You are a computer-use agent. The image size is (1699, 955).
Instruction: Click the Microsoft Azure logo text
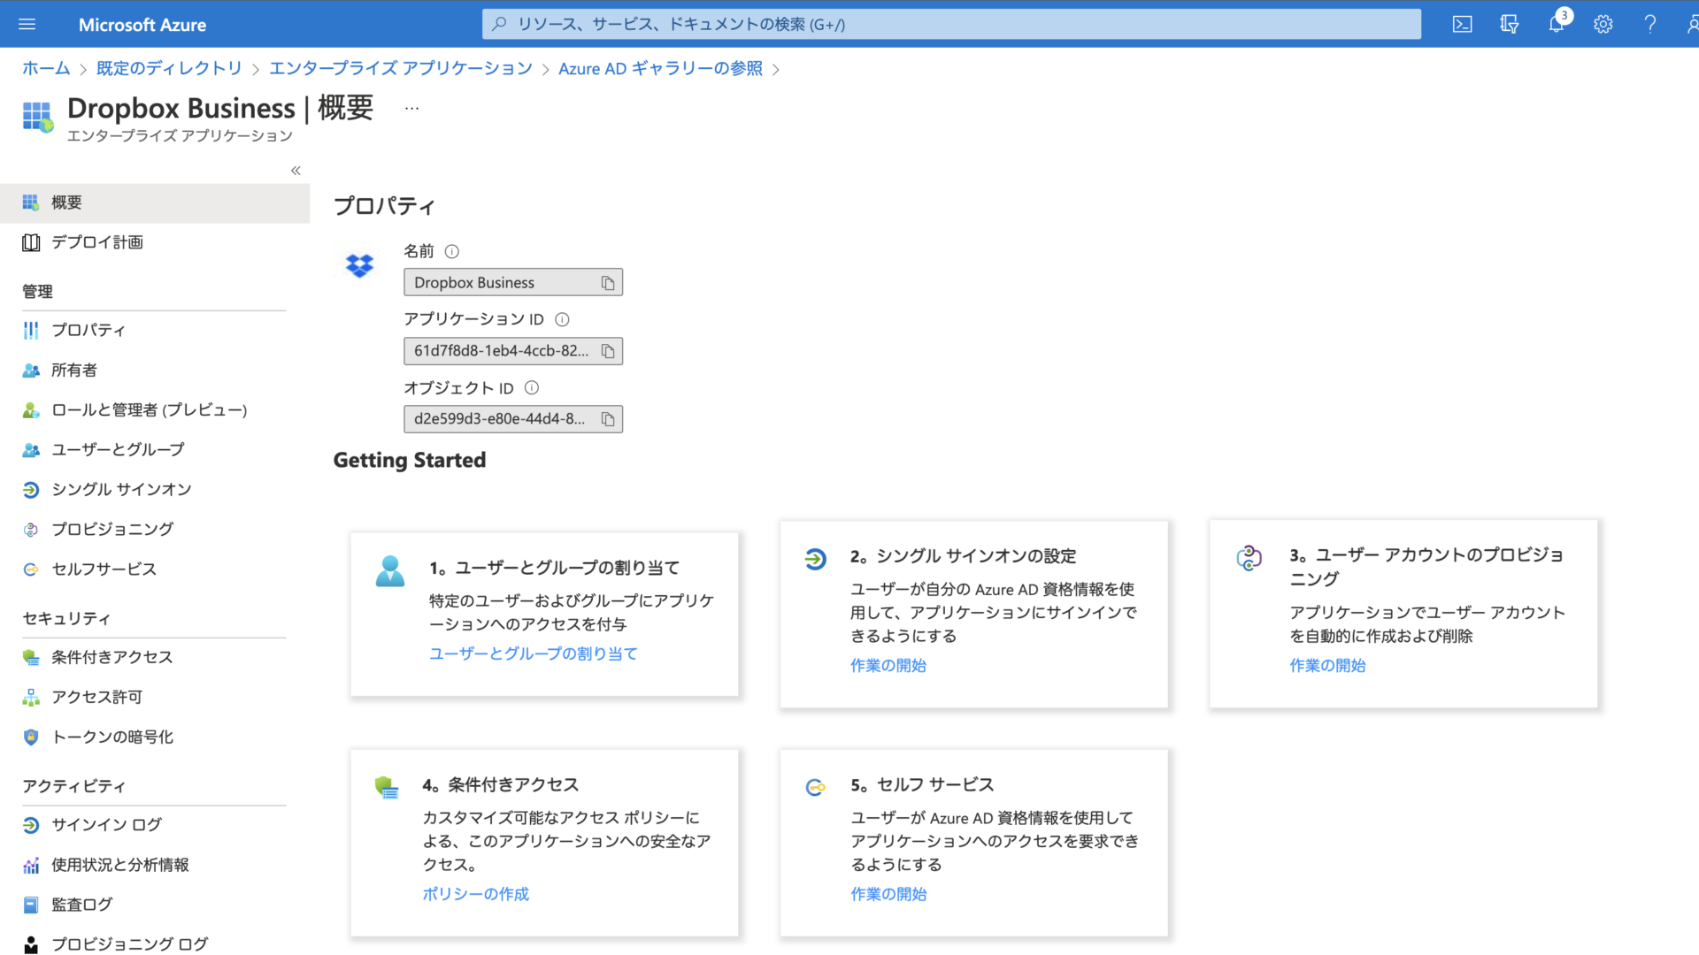pyautogui.click(x=142, y=25)
